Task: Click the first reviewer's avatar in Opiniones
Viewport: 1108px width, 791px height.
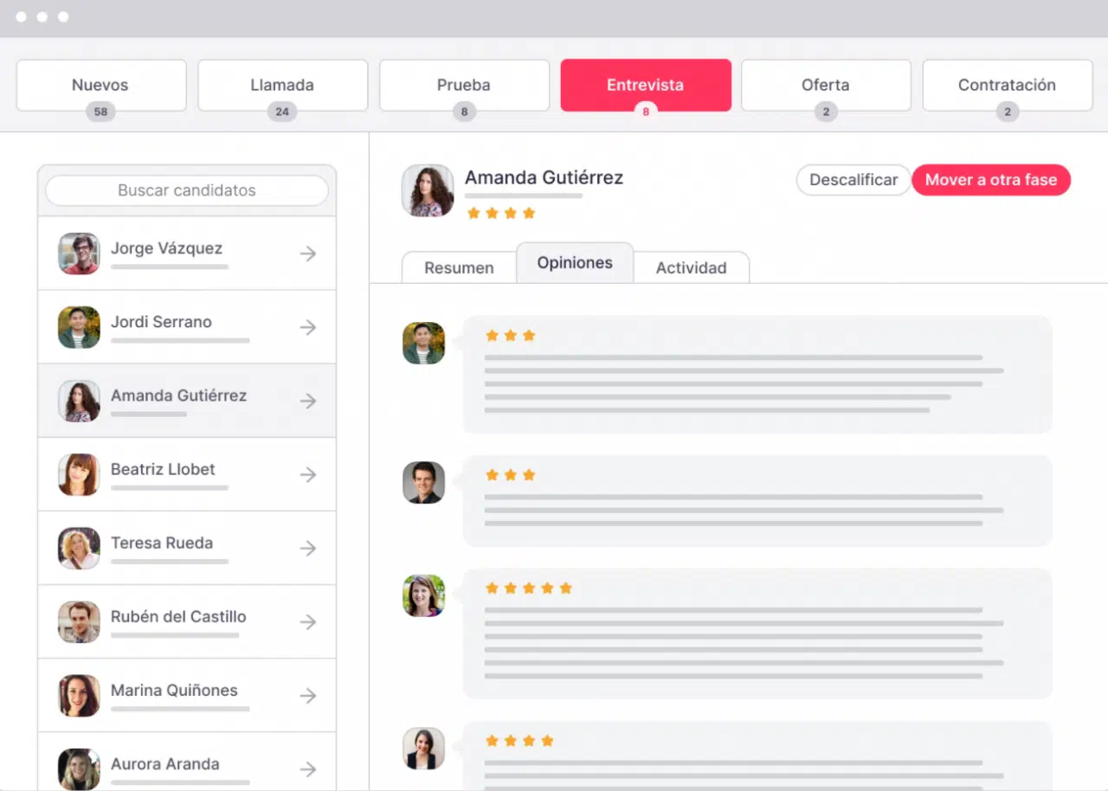Action: point(423,344)
